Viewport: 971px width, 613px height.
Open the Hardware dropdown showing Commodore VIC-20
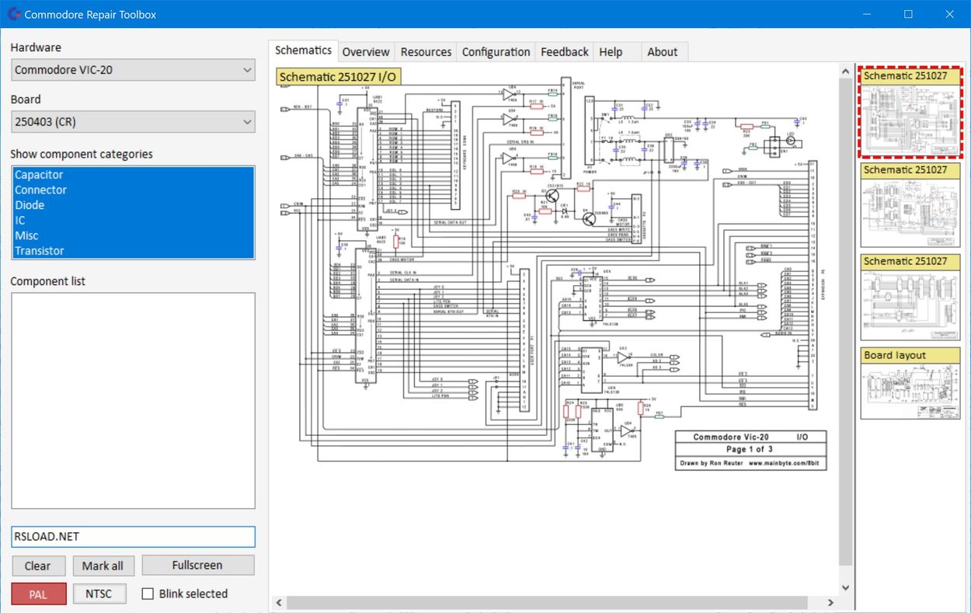(x=134, y=70)
